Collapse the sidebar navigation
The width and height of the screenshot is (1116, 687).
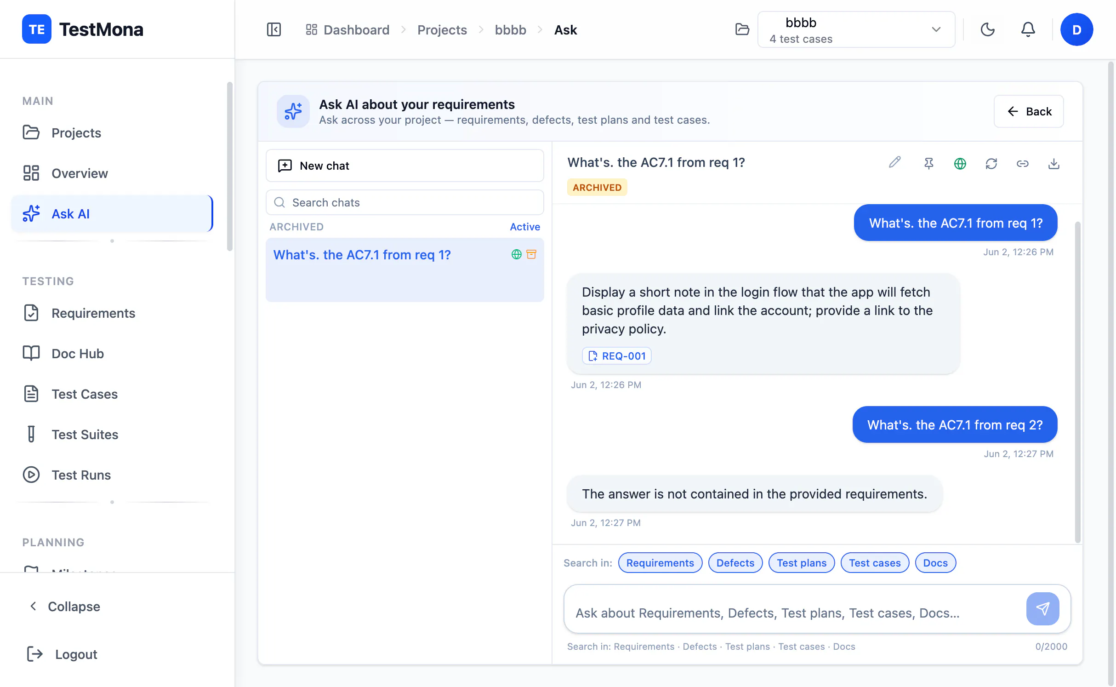(64, 607)
